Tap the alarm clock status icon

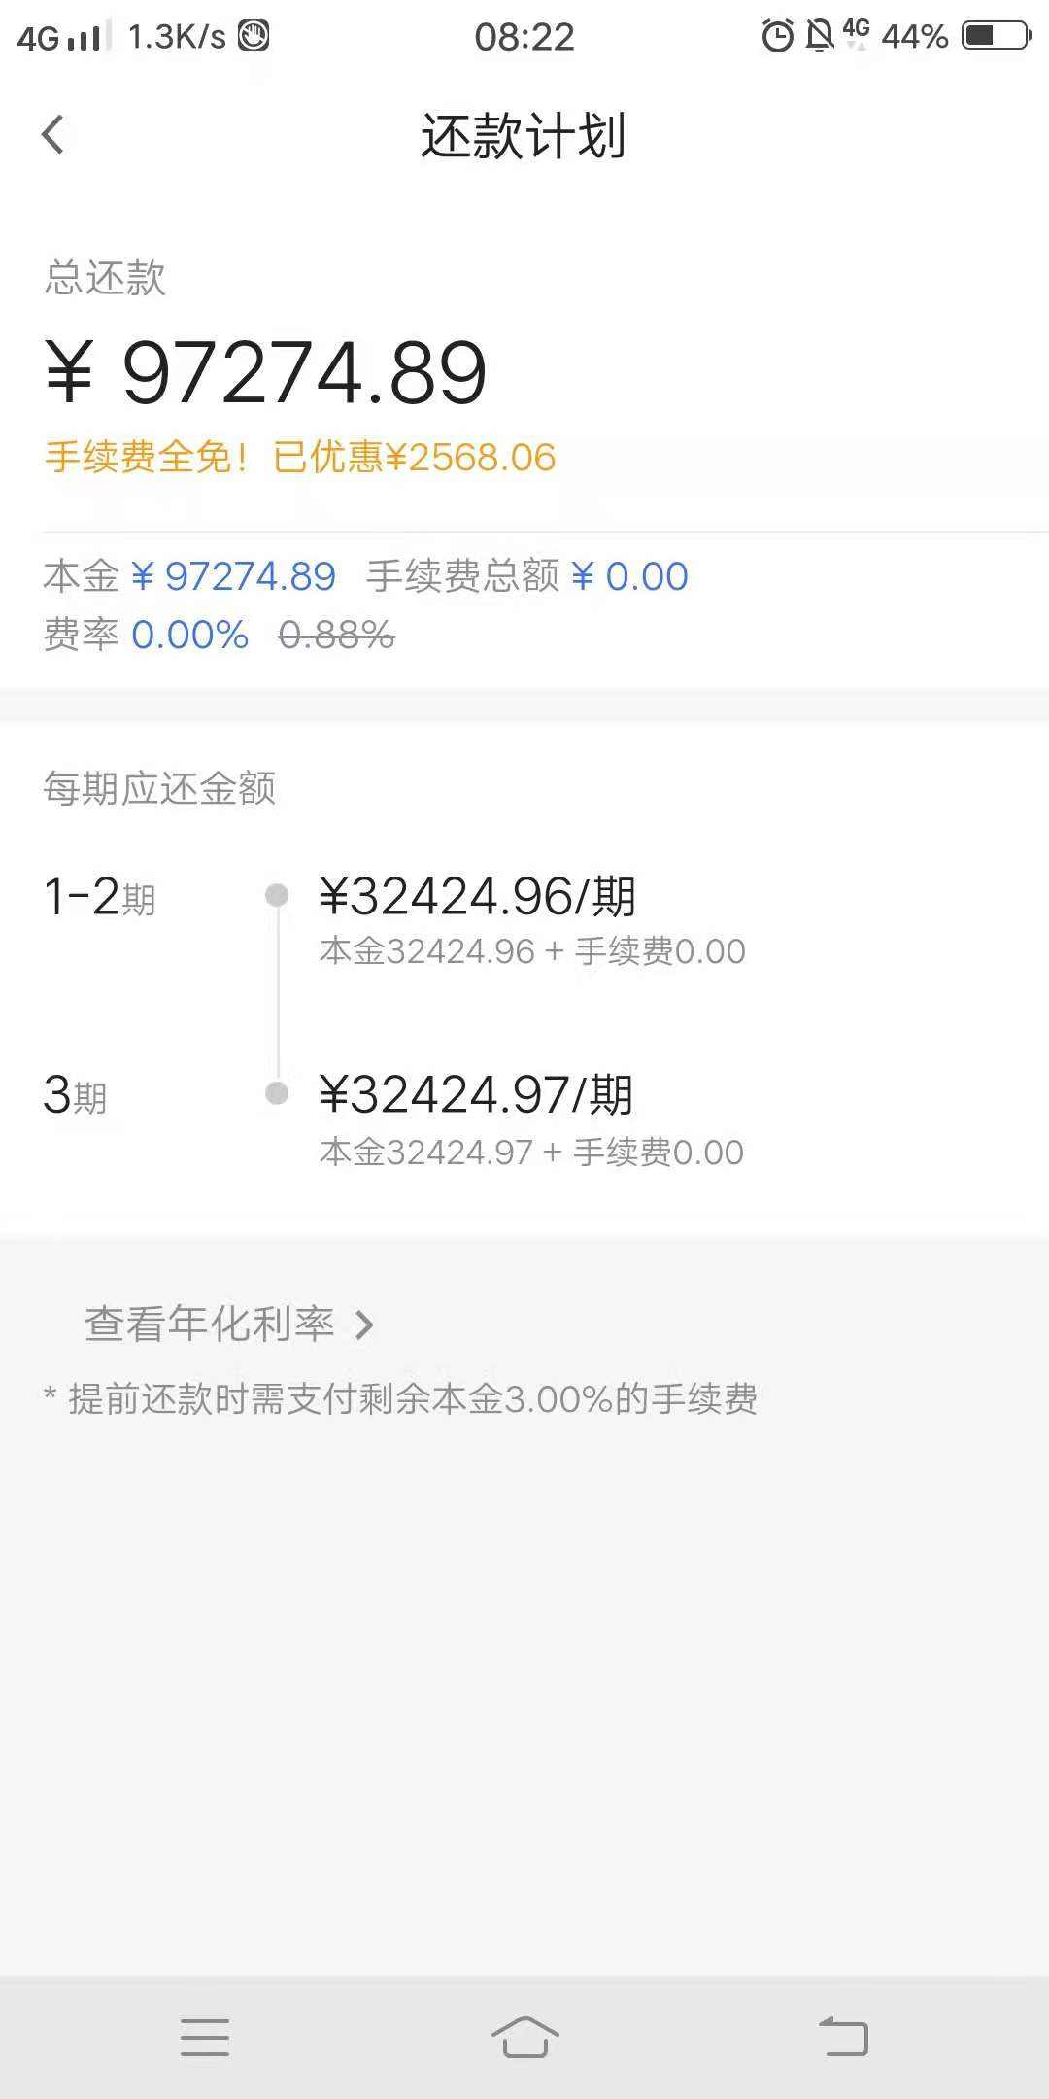point(777,36)
